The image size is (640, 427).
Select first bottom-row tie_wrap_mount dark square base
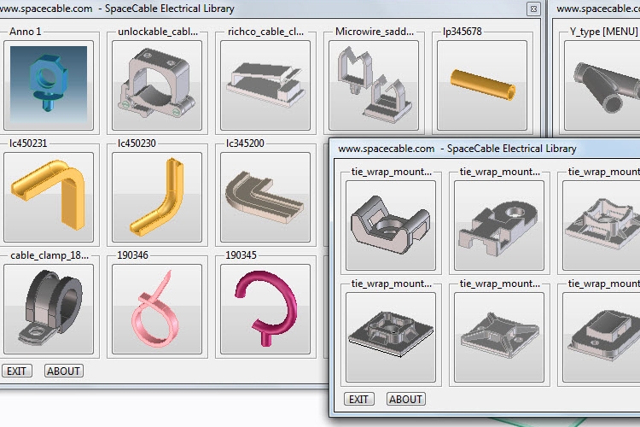pyautogui.click(x=391, y=337)
